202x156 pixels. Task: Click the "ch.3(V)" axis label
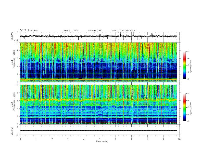tap(12, 131)
